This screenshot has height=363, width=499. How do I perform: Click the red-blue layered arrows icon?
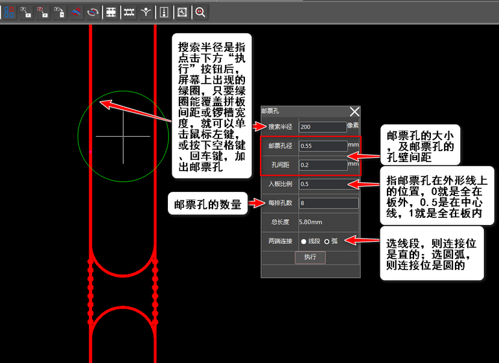(76, 12)
